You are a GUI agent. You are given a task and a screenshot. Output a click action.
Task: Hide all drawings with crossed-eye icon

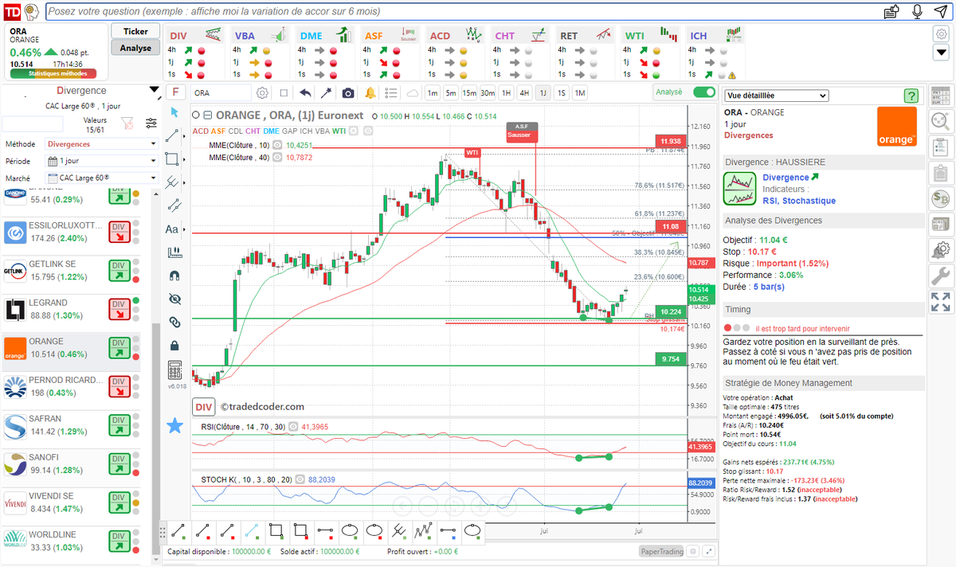point(174,299)
